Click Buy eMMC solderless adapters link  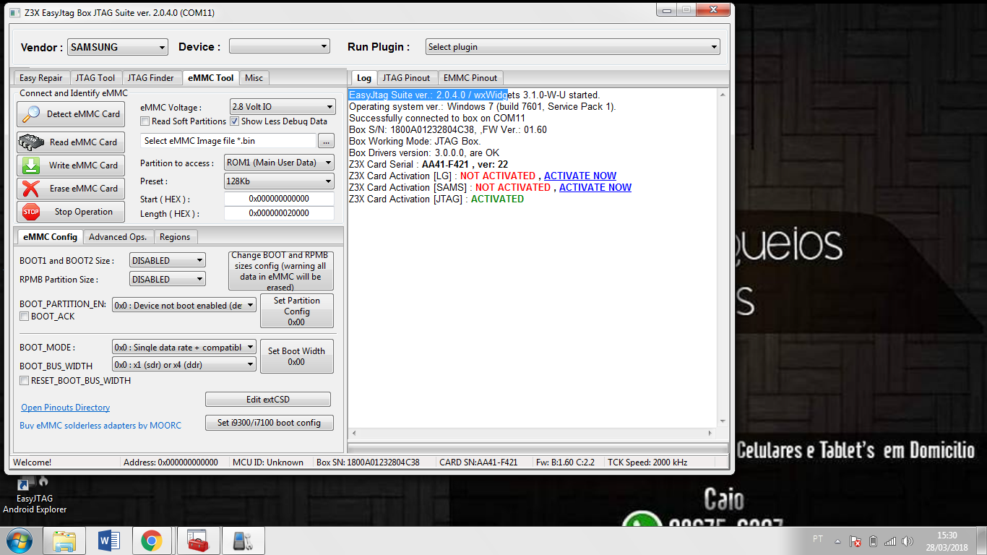tap(100, 426)
